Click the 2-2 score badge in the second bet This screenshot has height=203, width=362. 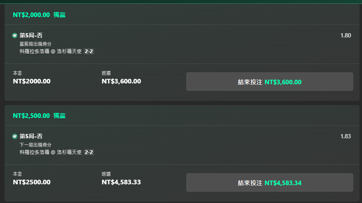pyautogui.click(x=89, y=152)
